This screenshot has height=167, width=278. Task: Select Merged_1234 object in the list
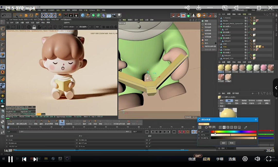tap(228, 58)
